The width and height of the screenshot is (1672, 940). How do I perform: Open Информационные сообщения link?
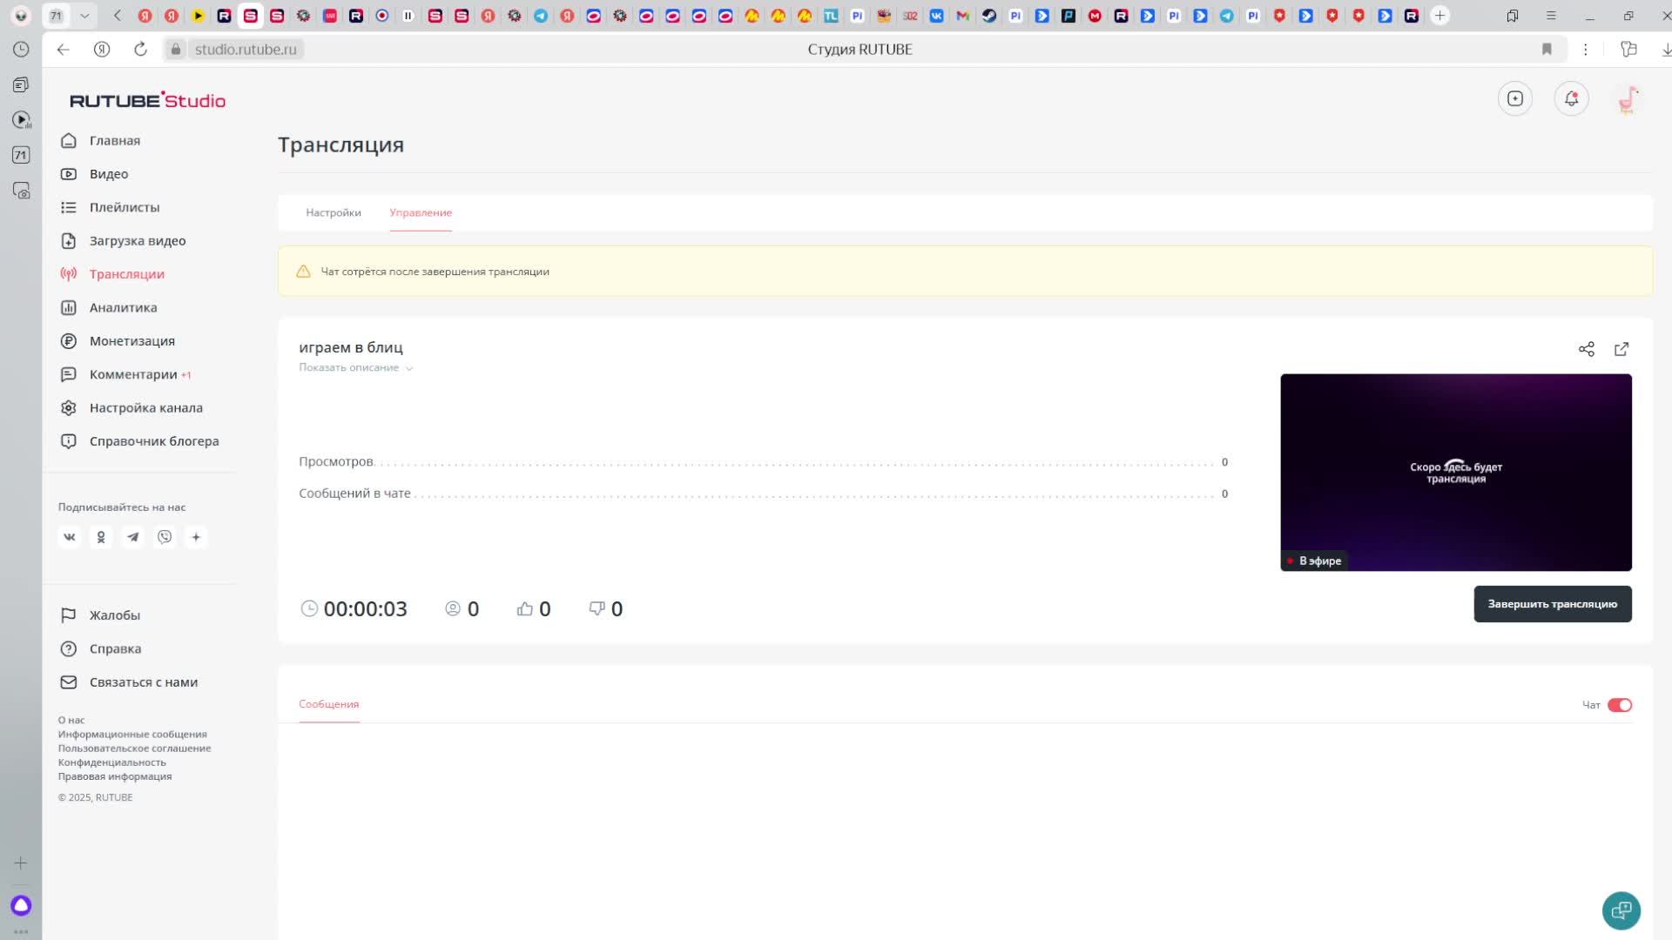132,735
